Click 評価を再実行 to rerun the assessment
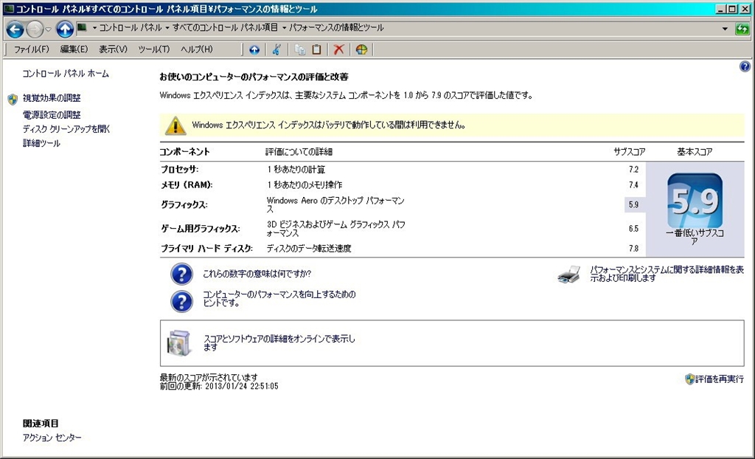 (x=720, y=379)
